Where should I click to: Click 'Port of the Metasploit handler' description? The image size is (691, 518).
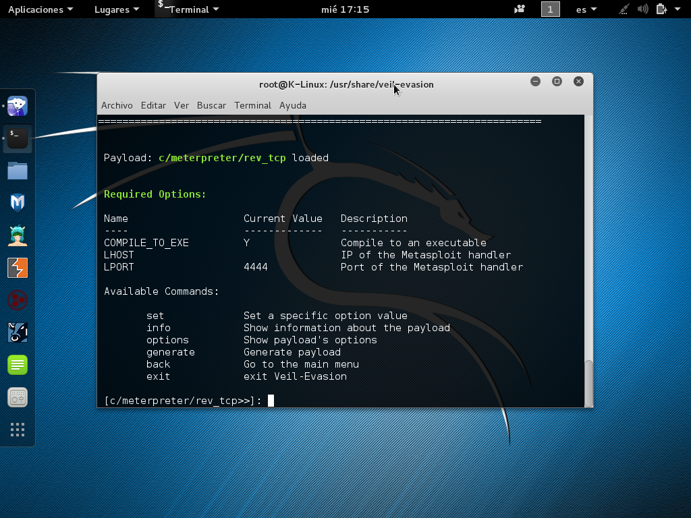tap(432, 267)
